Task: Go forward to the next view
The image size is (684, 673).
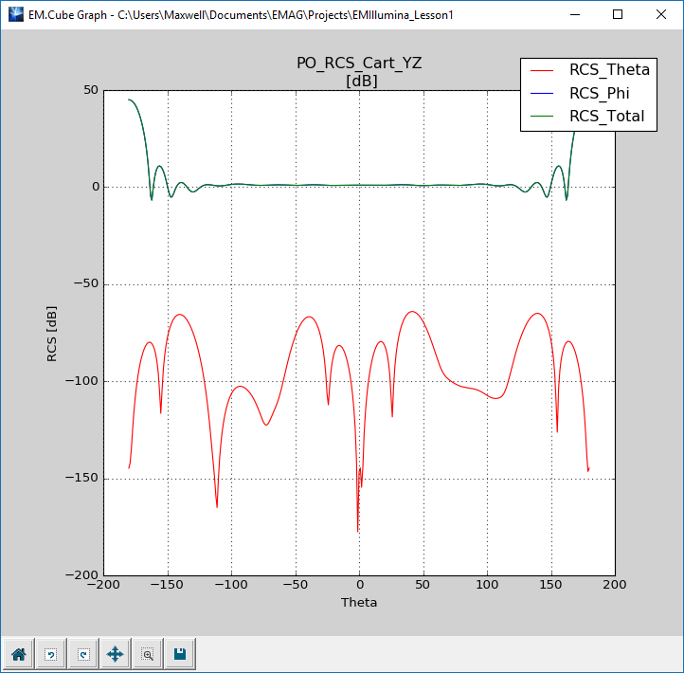Action: coord(83,654)
